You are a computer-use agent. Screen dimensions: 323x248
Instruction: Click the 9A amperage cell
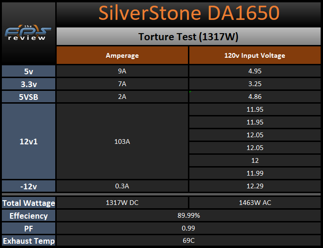click(x=122, y=71)
